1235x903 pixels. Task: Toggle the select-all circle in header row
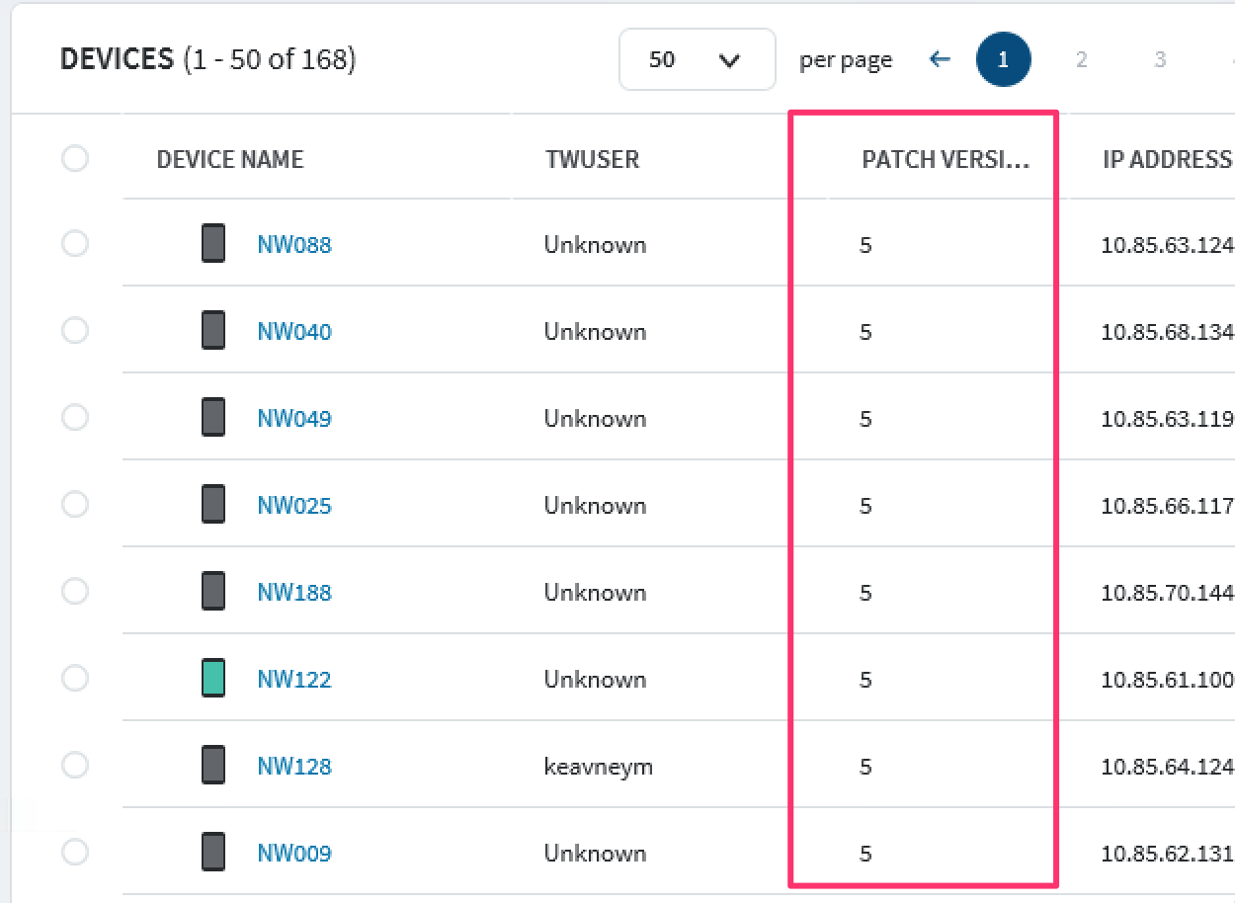(75, 158)
